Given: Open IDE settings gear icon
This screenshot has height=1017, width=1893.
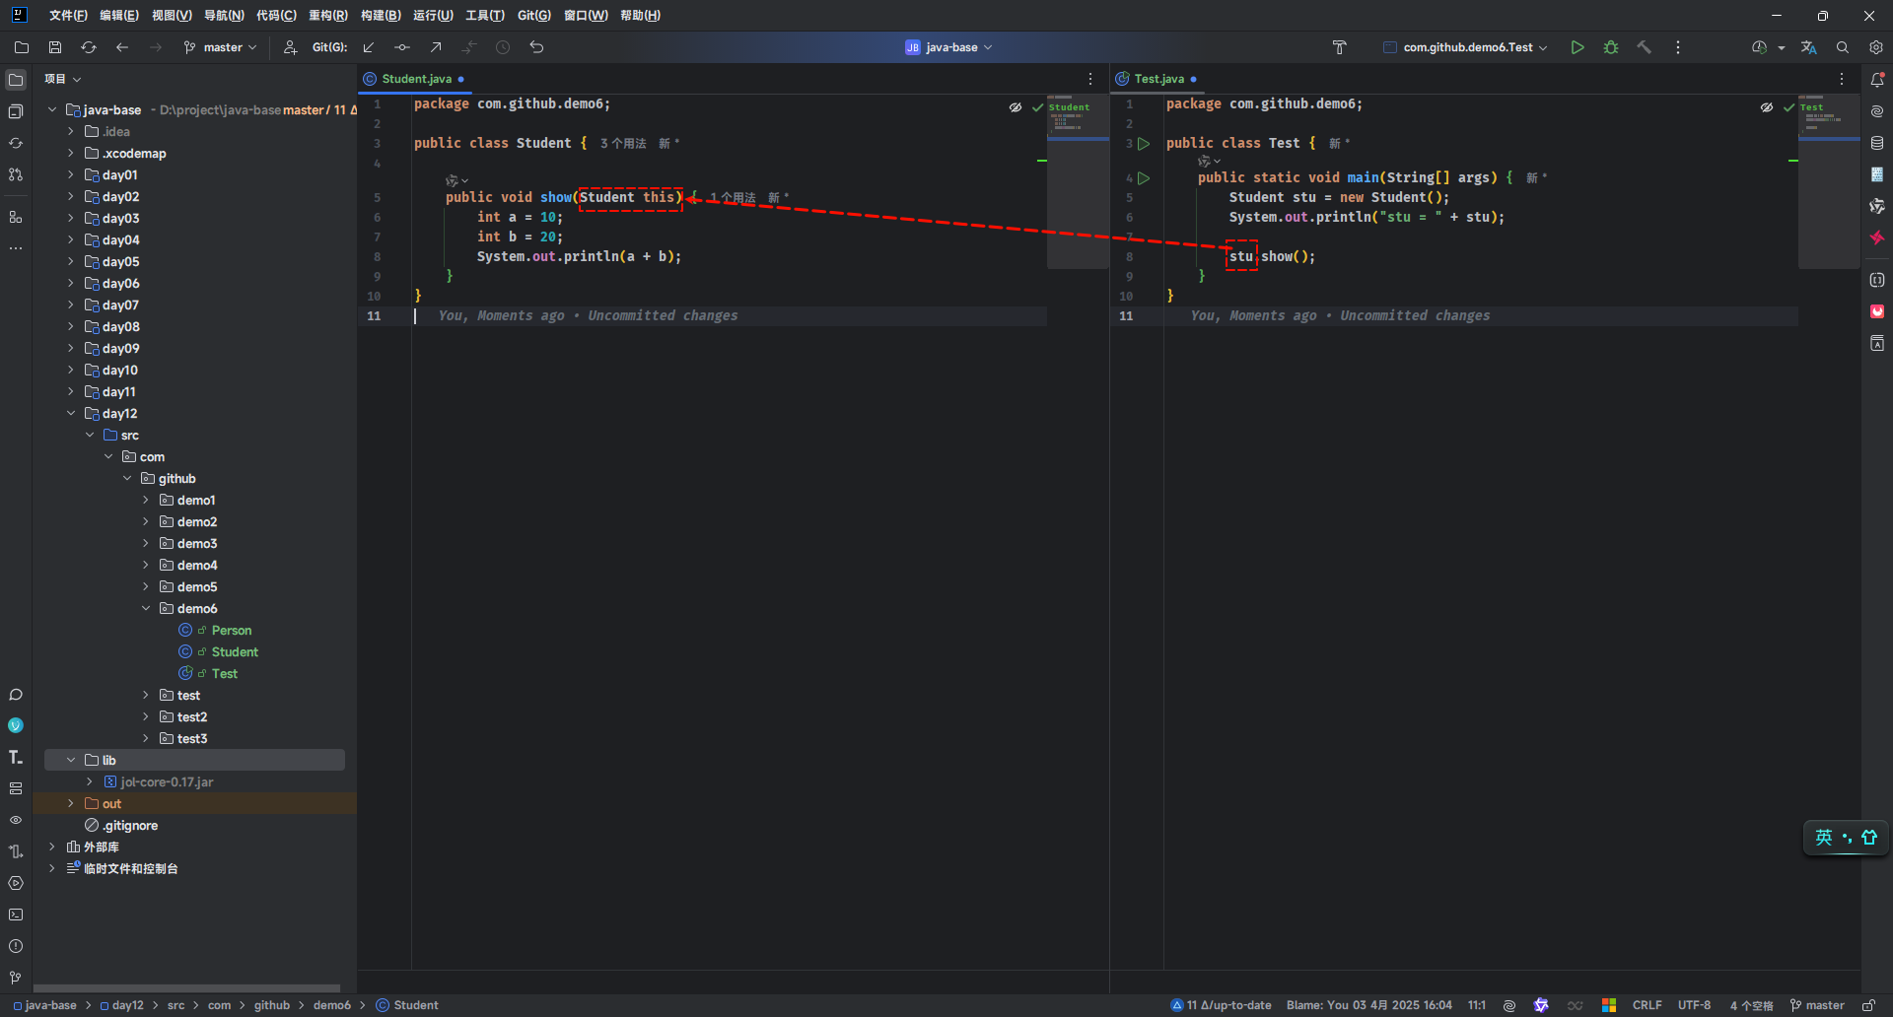Looking at the screenshot, I should 1875,47.
